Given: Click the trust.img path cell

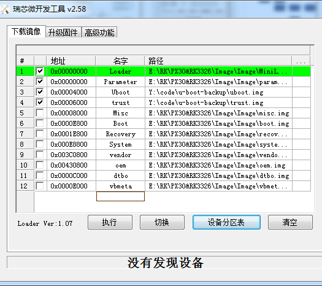Looking at the screenshot, I should click(218, 102).
